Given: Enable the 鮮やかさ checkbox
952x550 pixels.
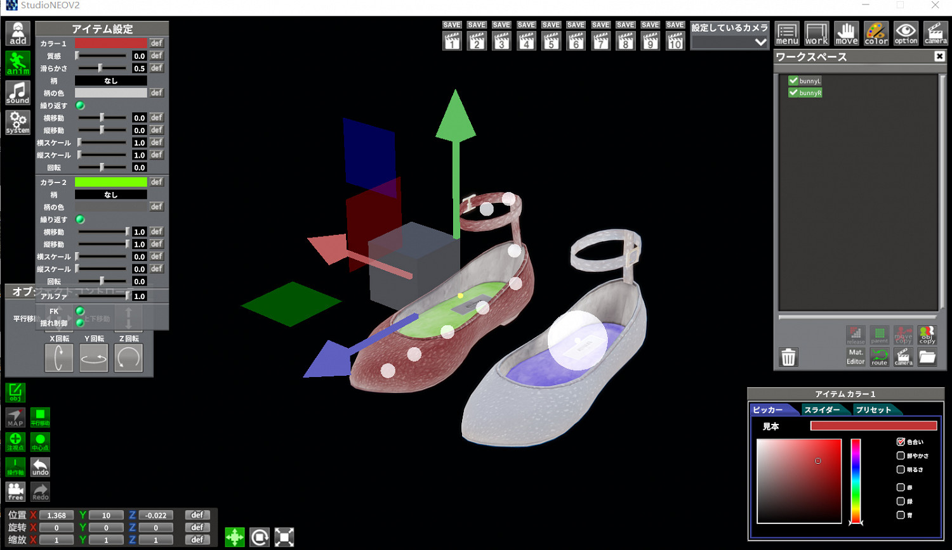Looking at the screenshot, I should pyautogui.click(x=901, y=456).
